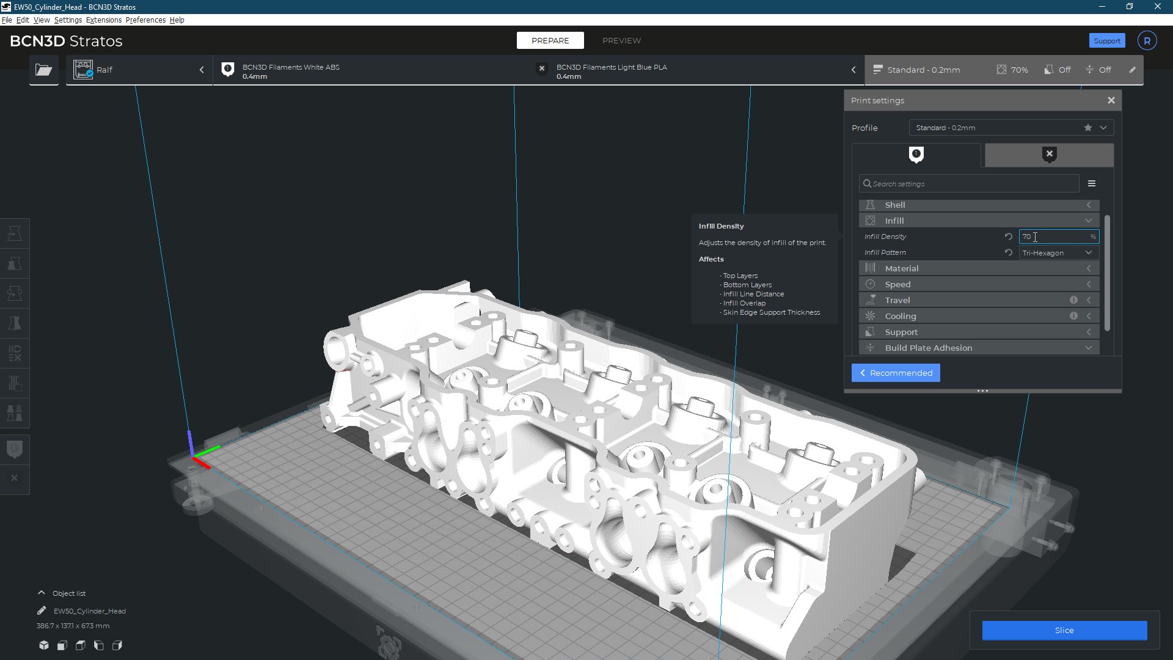Click Search settings field
The image size is (1173, 660).
tap(969, 183)
